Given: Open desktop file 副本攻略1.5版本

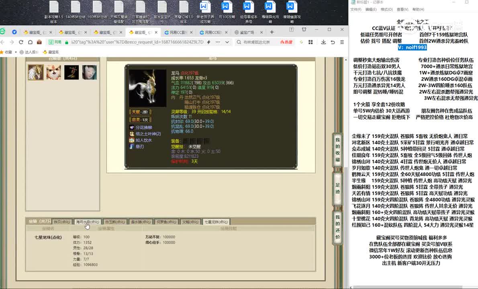Looking at the screenshot, I should click(x=54, y=12).
